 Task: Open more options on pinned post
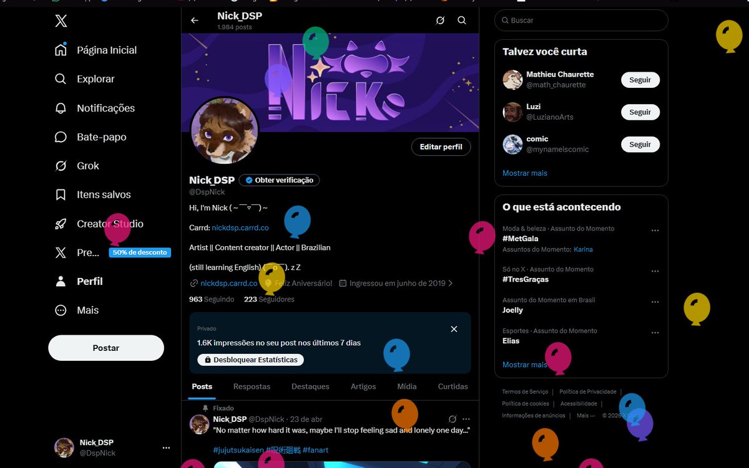pos(466,419)
